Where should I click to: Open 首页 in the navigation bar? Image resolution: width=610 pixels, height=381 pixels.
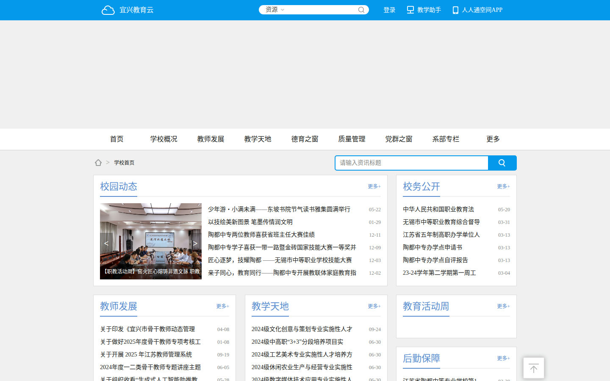(x=116, y=139)
